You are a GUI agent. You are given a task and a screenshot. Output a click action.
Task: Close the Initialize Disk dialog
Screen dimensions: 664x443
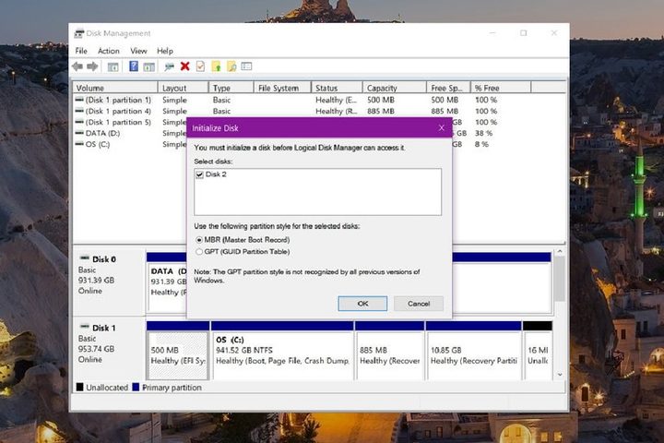coord(441,127)
